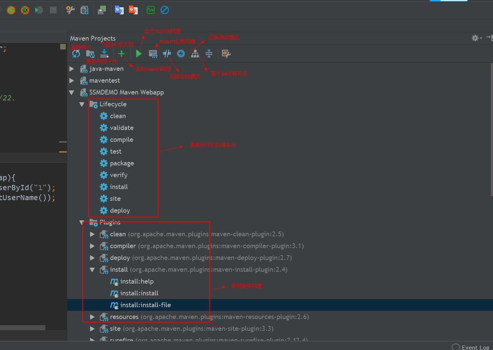Run Maven build with the green play arrow
493x350 pixels.
point(139,54)
